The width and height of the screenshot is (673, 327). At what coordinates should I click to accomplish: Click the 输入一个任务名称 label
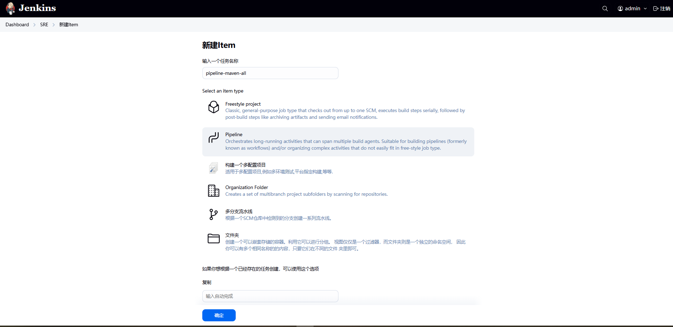point(220,61)
